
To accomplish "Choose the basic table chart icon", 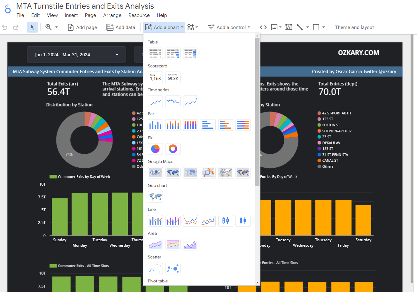I will click(x=156, y=53).
